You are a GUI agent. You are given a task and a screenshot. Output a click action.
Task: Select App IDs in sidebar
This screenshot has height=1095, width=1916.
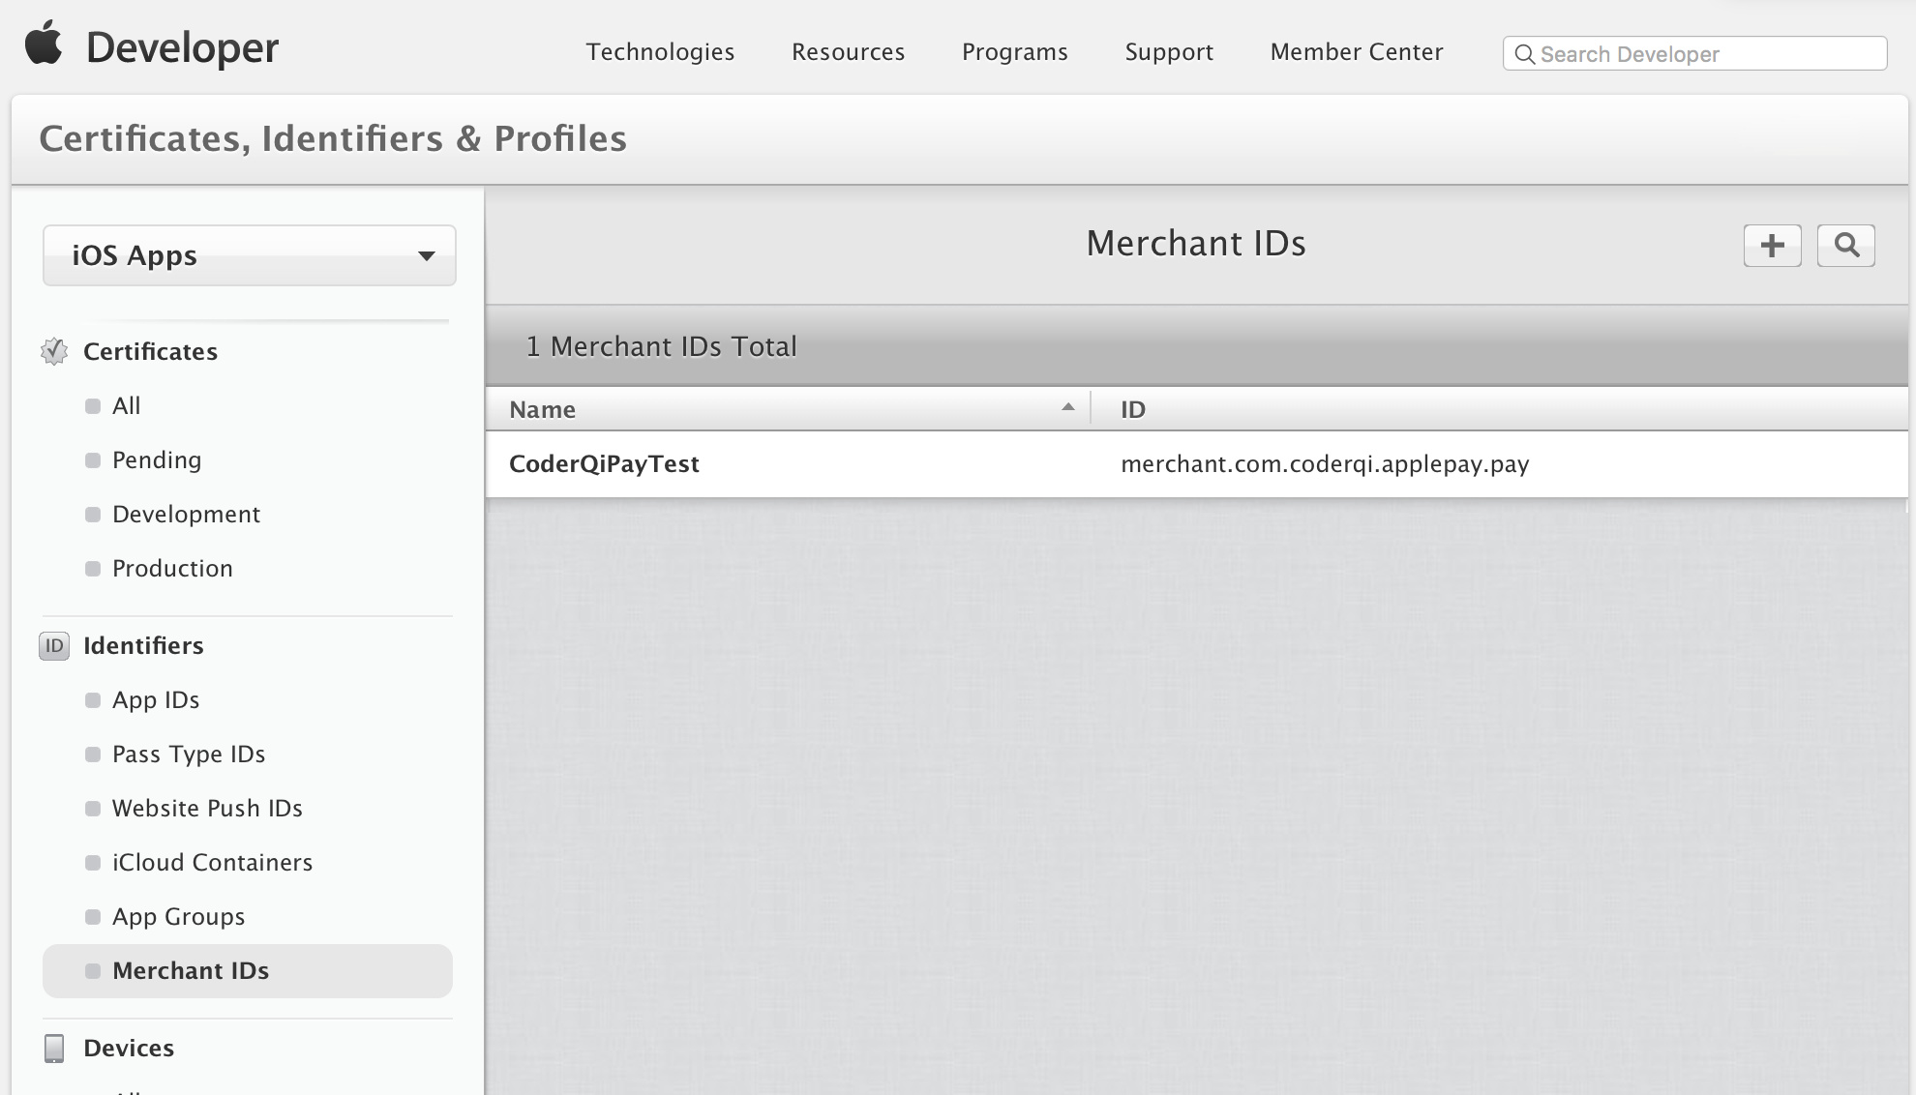[x=156, y=699]
